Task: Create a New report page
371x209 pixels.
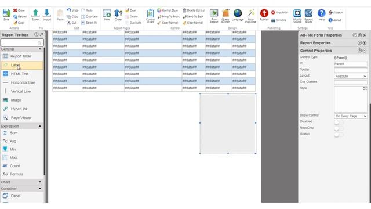Action: click(x=107, y=15)
